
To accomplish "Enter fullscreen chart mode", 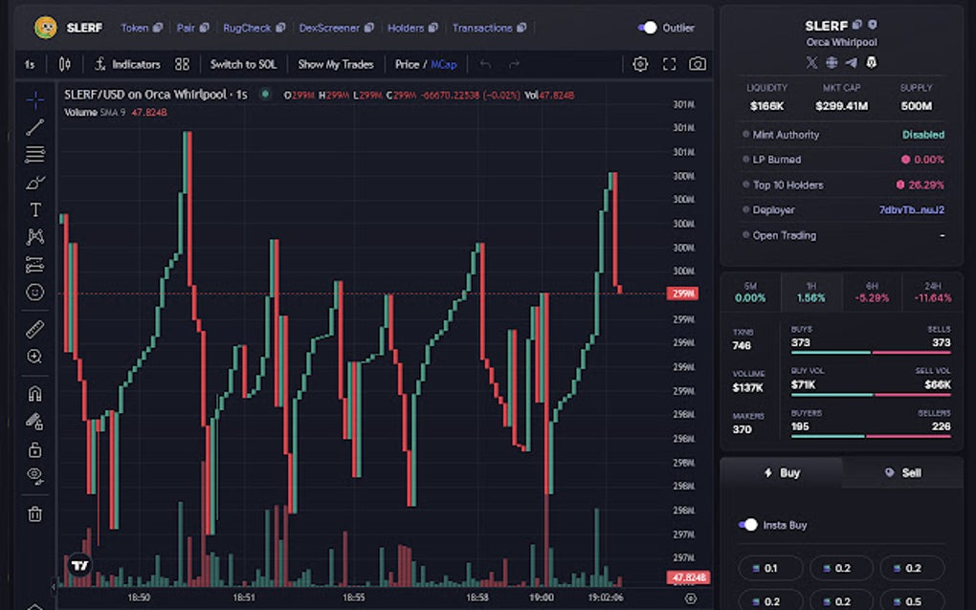I will tap(669, 64).
